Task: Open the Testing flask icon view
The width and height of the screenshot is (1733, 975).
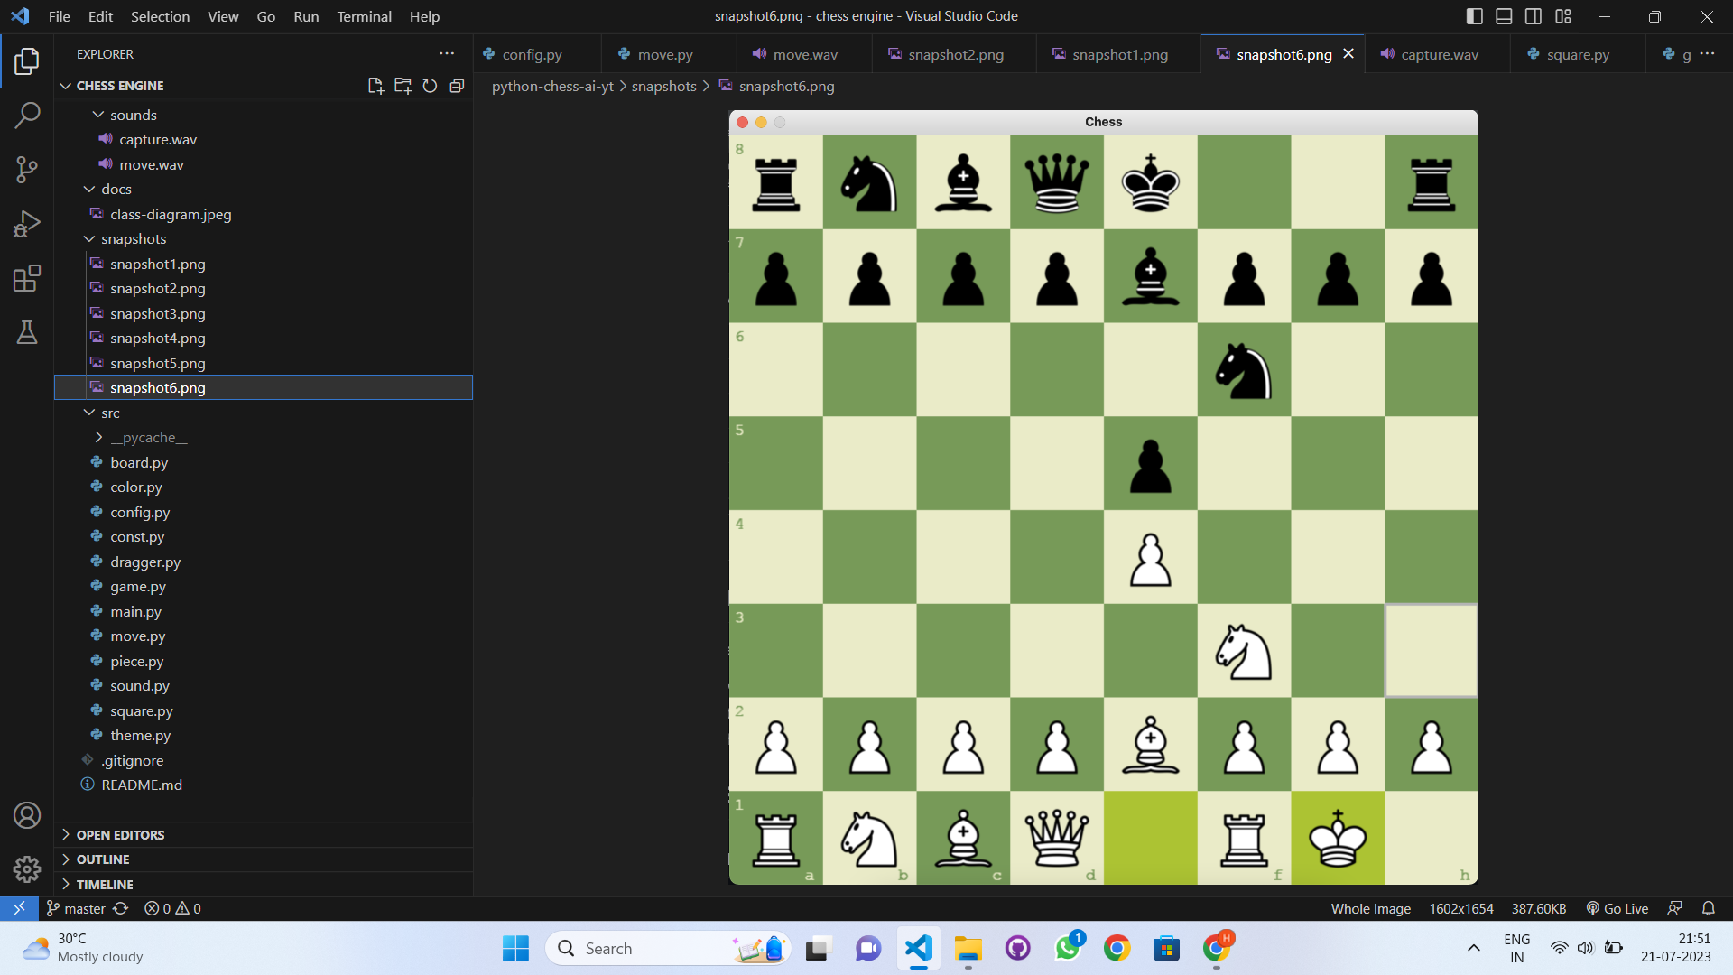Action: pyautogui.click(x=27, y=332)
